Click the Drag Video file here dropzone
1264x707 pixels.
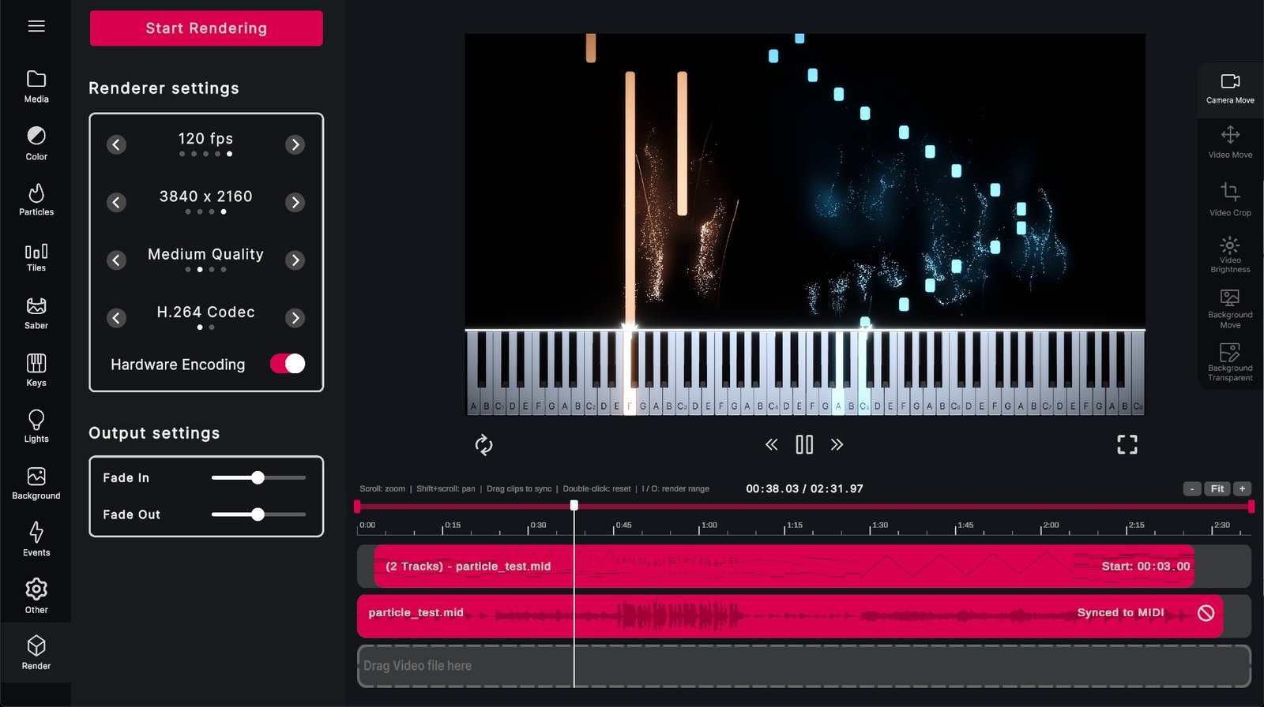pyautogui.click(x=804, y=666)
